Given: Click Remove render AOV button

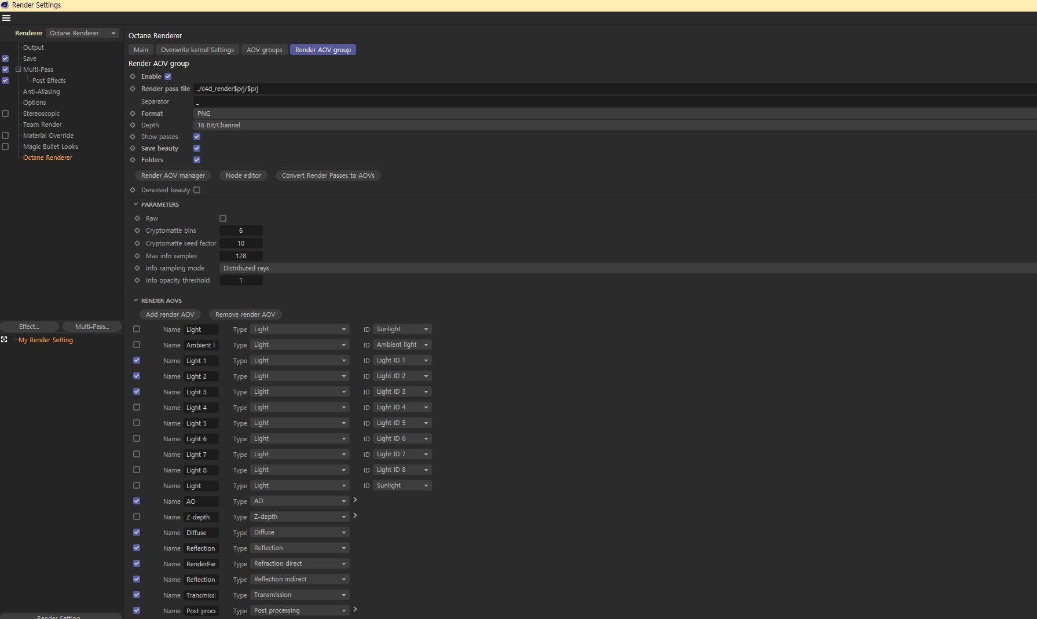Looking at the screenshot, I should [x=245, y=314].
